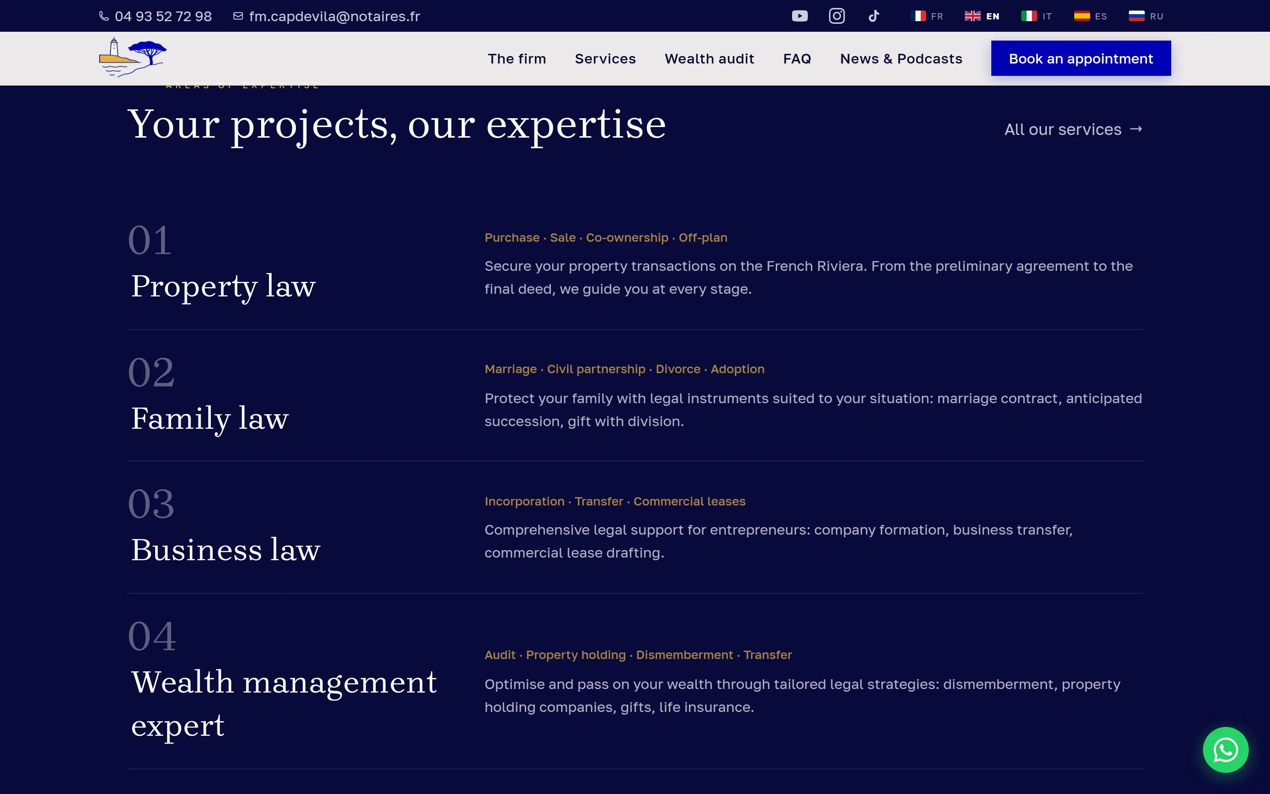Open the YouTube channel icon

pos(800,16)
